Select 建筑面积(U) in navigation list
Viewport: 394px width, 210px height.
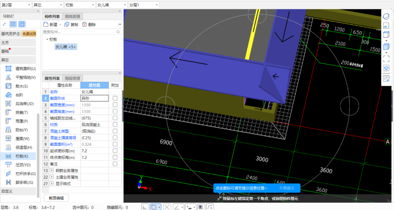pyautogui.click(x=20, y=69)
